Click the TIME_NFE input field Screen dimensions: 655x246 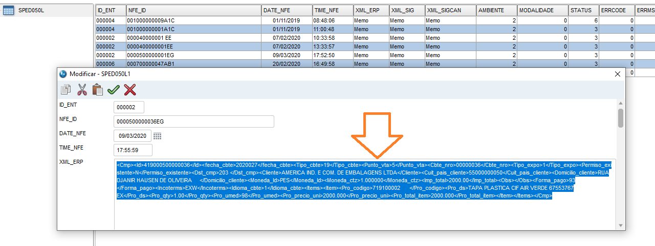pyautogui.click(x=133, y=150)
